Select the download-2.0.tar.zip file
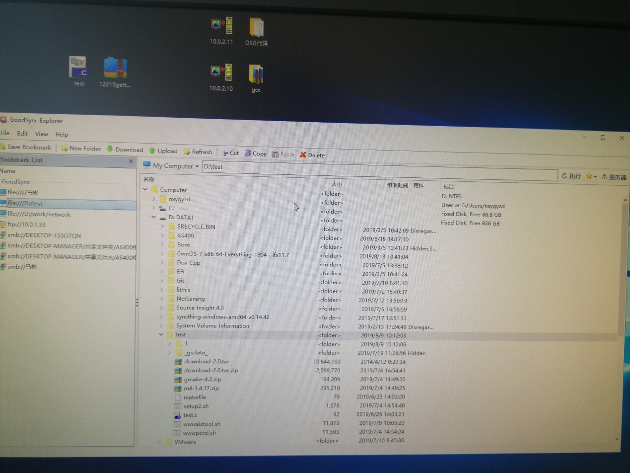Image resolution: width=630 pixels, height=473 pixels. pyautogui.click(x=211, y=370)
